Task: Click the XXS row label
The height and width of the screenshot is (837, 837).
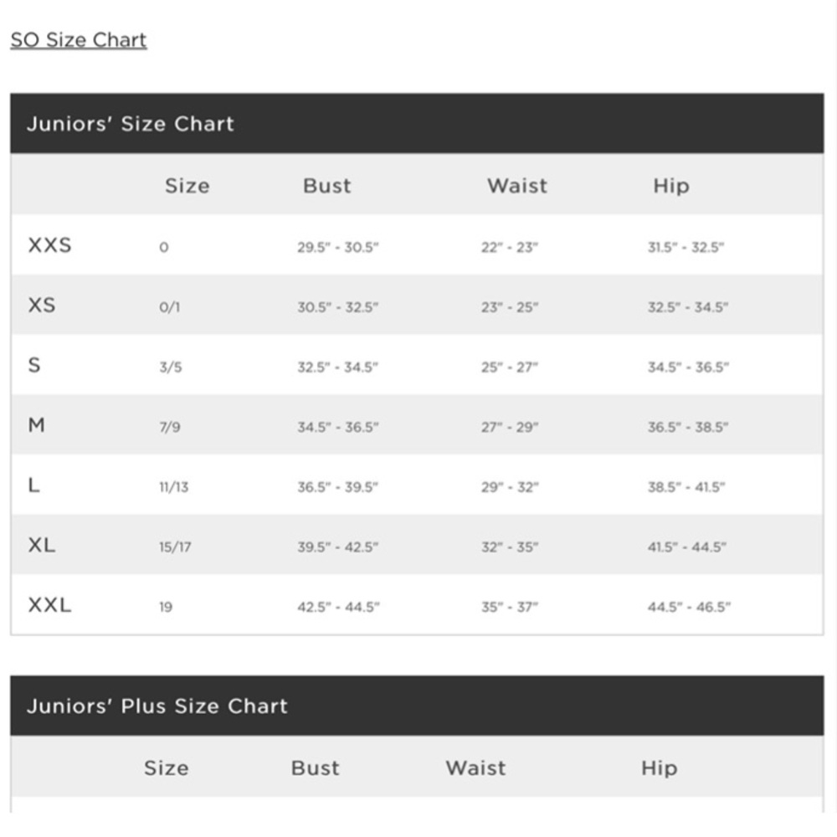Action: tap(49, 245)
